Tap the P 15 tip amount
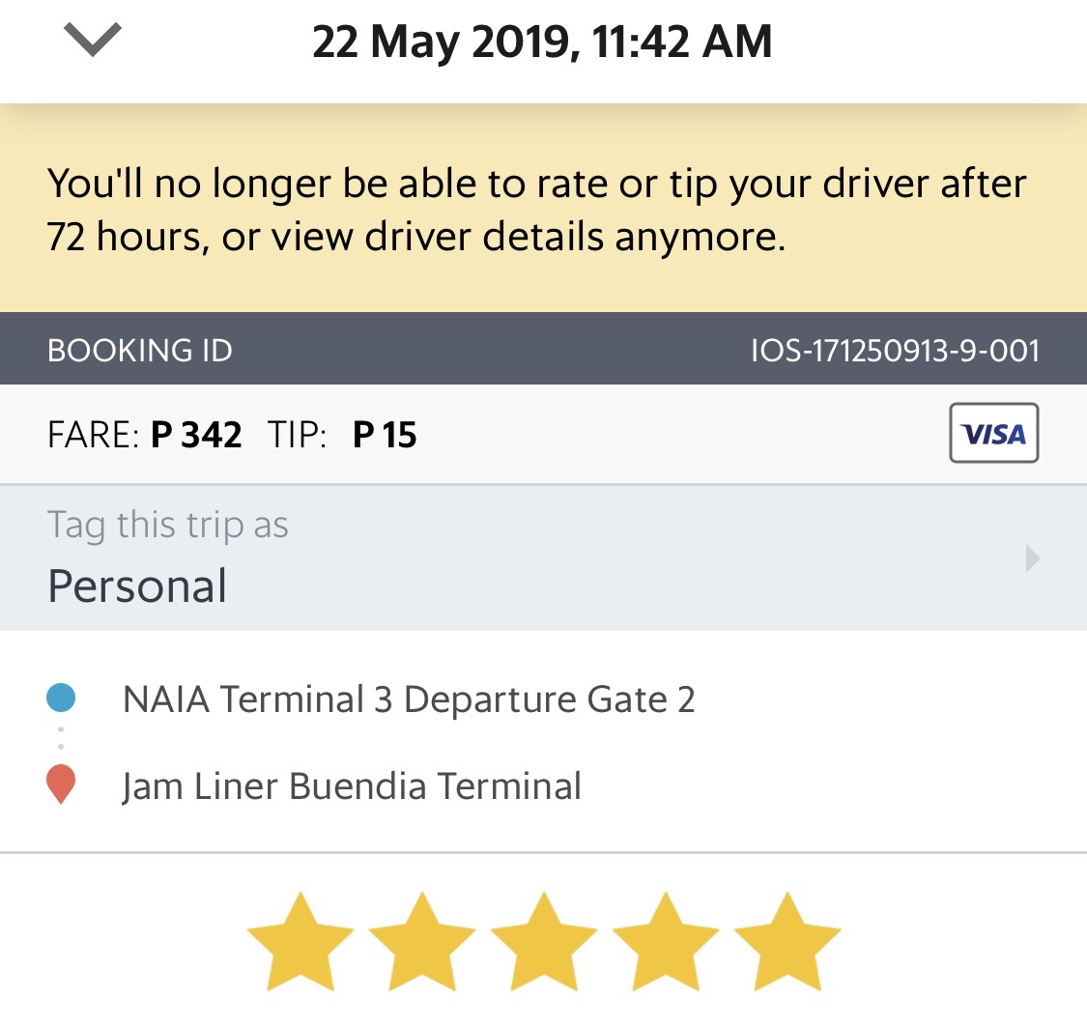1087x1027 pixels. (385, 435)
